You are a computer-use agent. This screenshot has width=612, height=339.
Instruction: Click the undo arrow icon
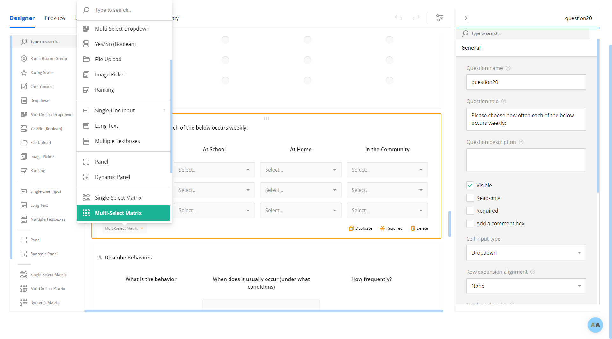click(x=398, y=18)
